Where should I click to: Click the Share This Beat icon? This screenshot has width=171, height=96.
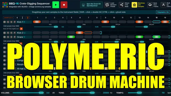click(x=122, y=5)
